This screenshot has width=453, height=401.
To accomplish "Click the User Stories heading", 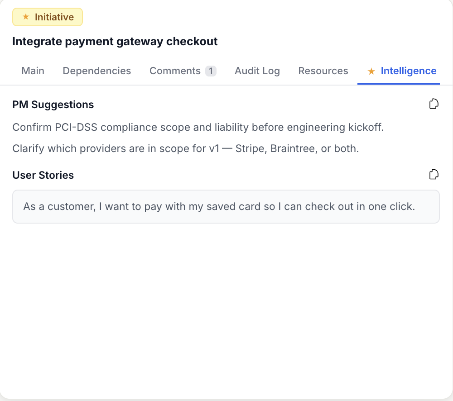I will (x=43, y=175).
